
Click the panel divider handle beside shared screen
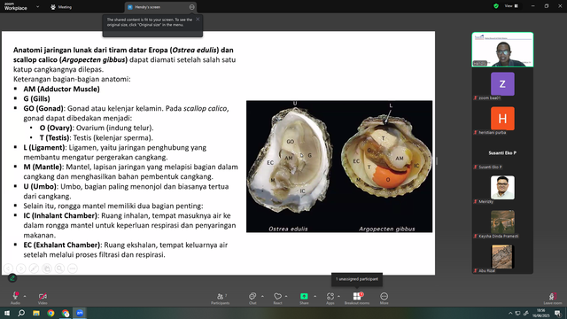[x=437, y=161]
